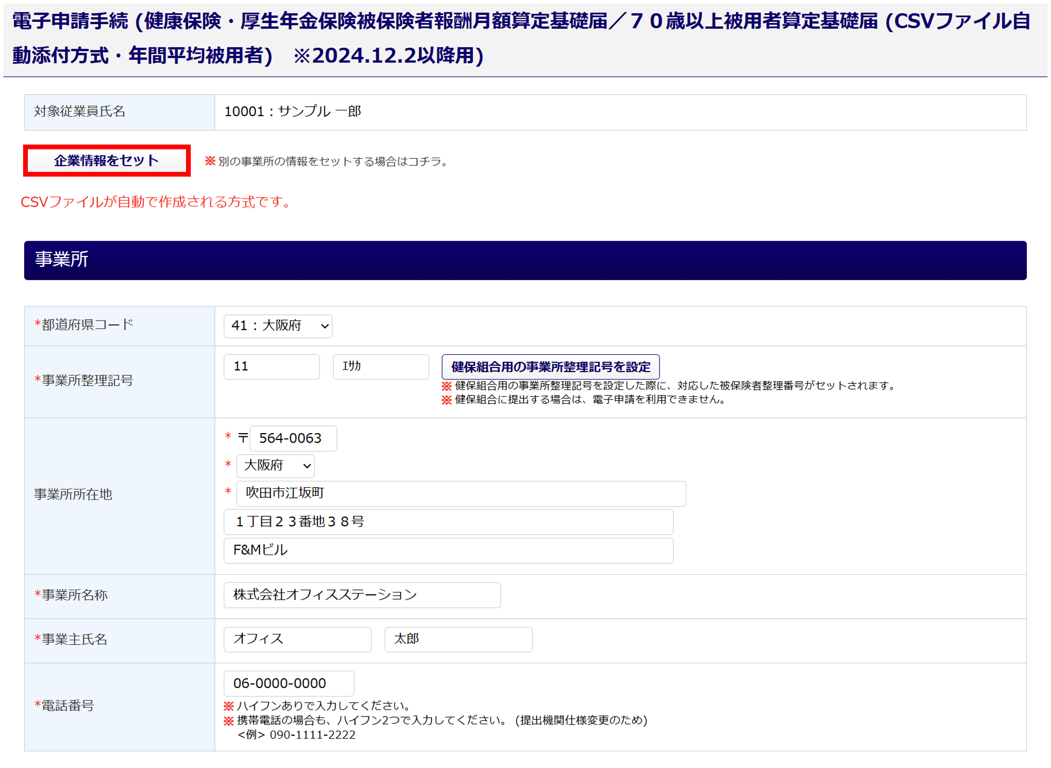Click the 事業主氏名 given name field 太郎
The height and width of the screenshot is (768, 1051).
pos(458,639)
